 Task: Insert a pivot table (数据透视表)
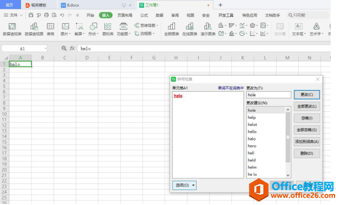click(12, 29)
